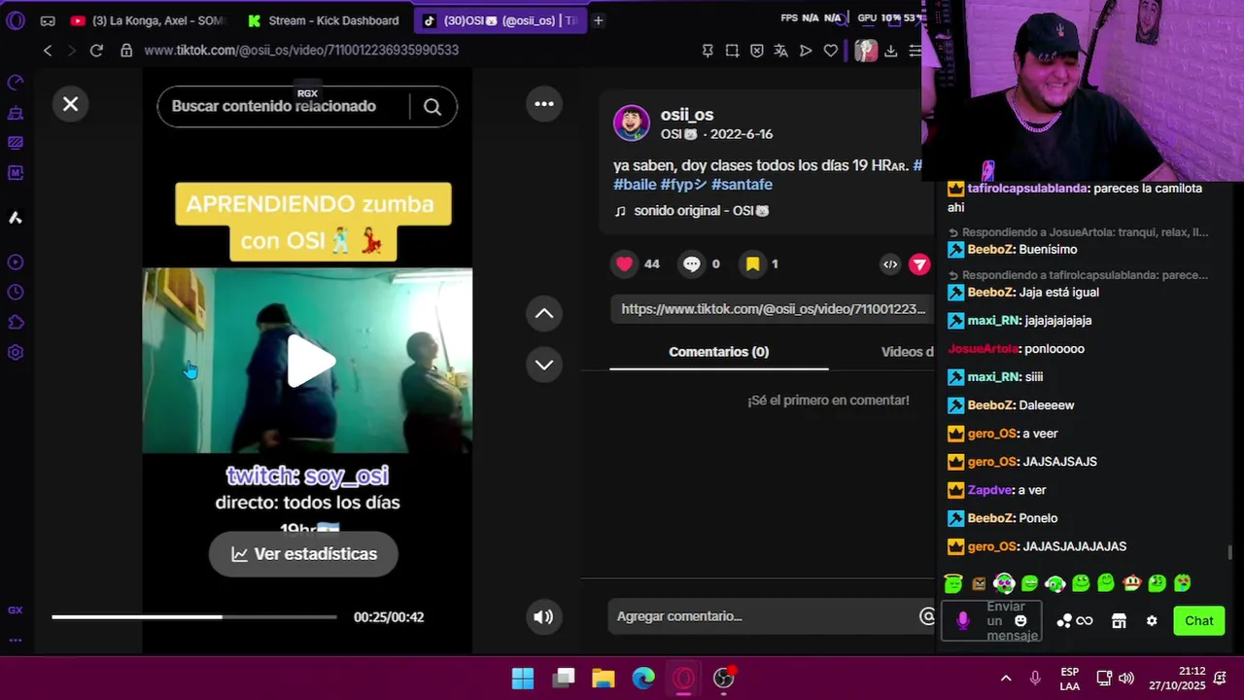Expand the system tray hidden icons chevron
1244x700 pixels.
1006,679
